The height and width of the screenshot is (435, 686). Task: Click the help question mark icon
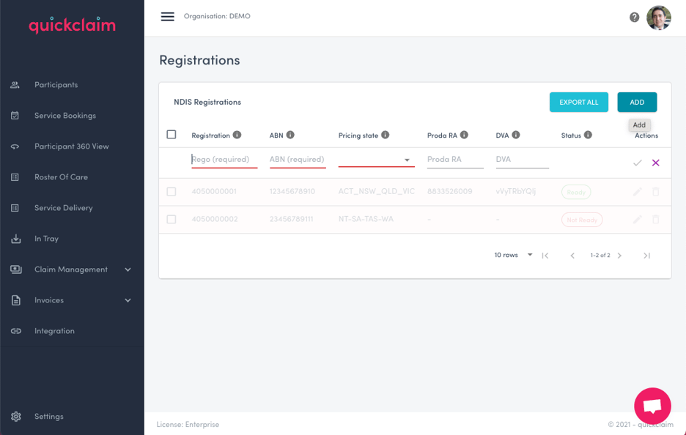pos(634,18)
